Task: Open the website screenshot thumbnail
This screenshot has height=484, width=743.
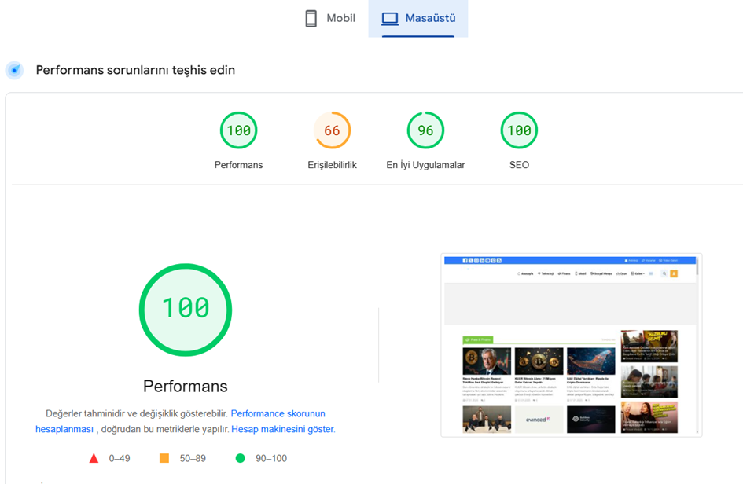Action: (571, 345)
